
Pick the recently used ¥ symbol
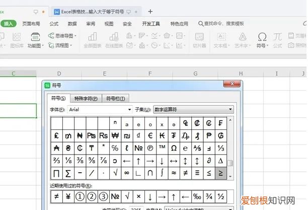click(68, 196)
